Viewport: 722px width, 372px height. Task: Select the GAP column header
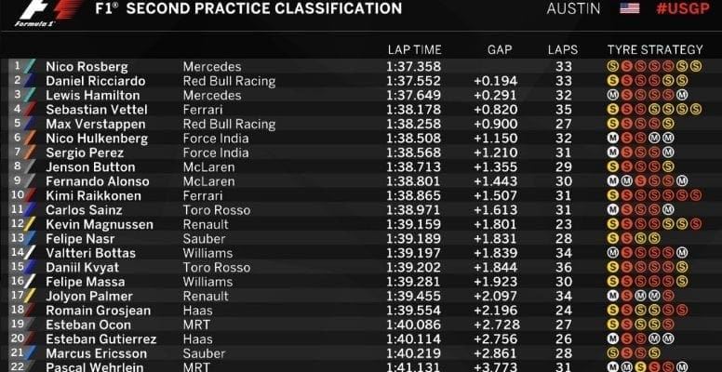coord(500,49)
